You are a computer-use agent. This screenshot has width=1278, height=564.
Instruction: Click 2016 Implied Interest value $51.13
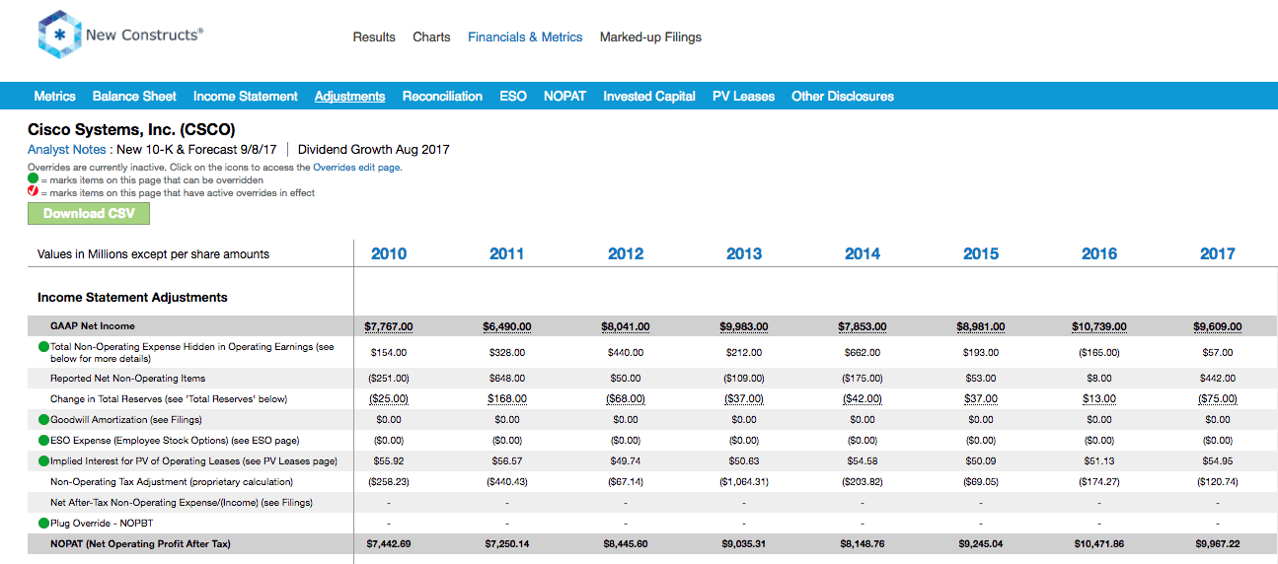[1099, 461]
